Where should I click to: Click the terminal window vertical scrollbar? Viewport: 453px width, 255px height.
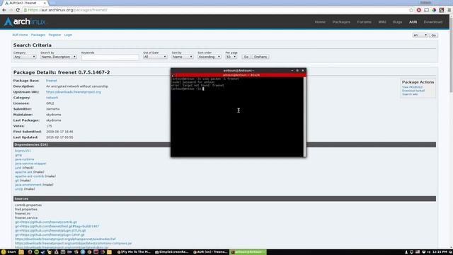[x=304, y=117]
